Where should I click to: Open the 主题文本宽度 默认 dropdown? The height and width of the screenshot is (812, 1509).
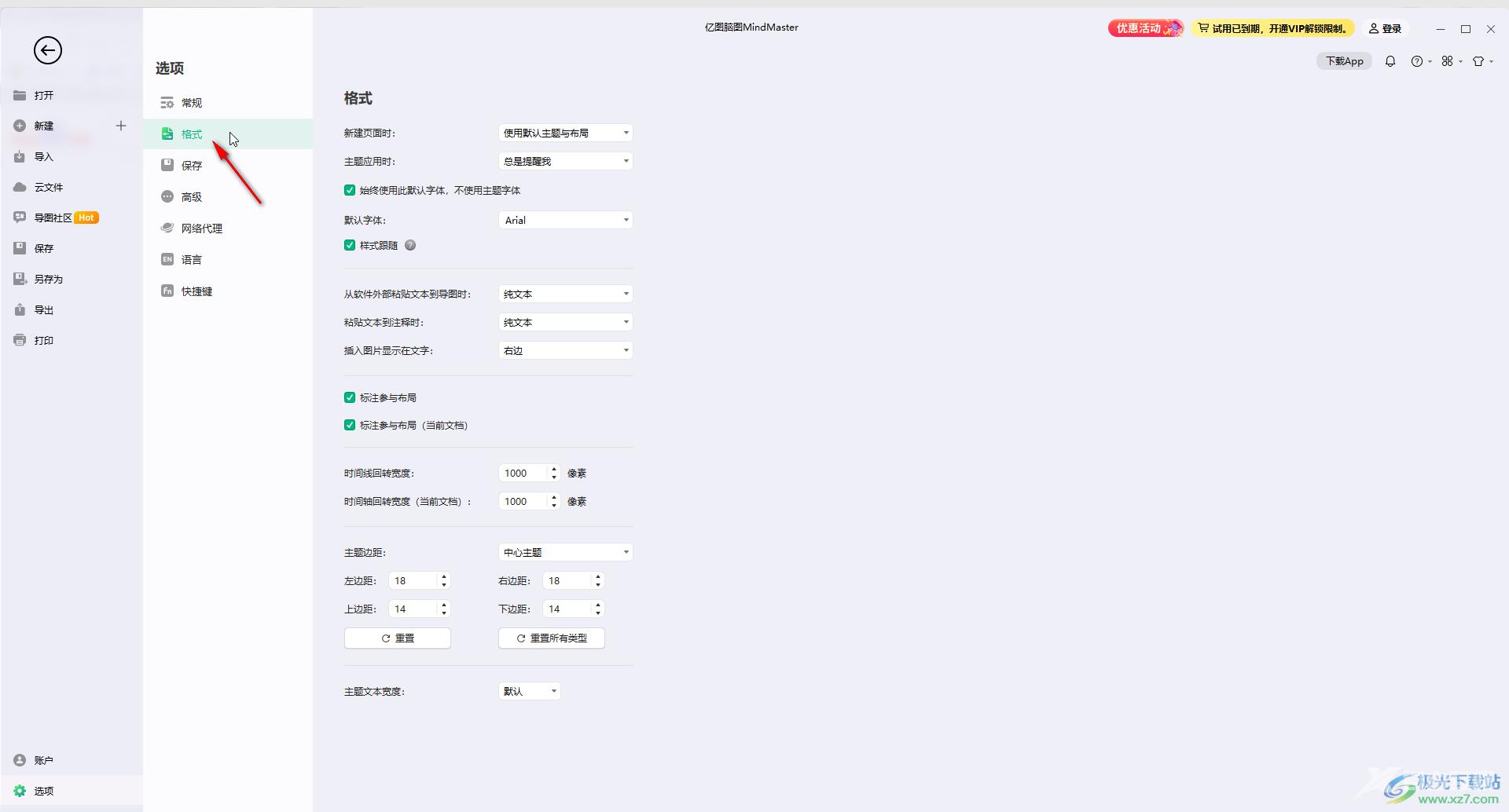(530, 691)
